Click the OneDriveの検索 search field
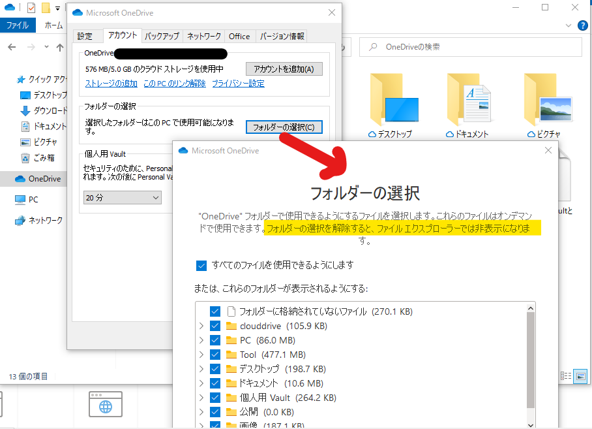 pyautogui.click(x=471, y=47)
